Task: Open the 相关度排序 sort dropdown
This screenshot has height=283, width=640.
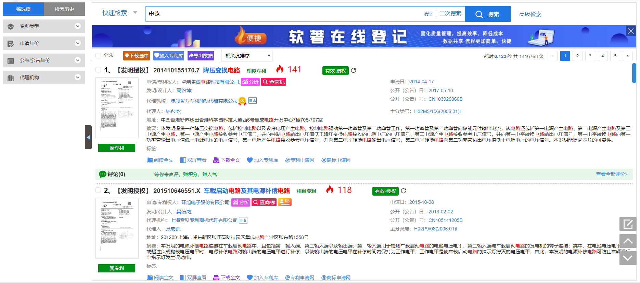Action: point(246,56)
